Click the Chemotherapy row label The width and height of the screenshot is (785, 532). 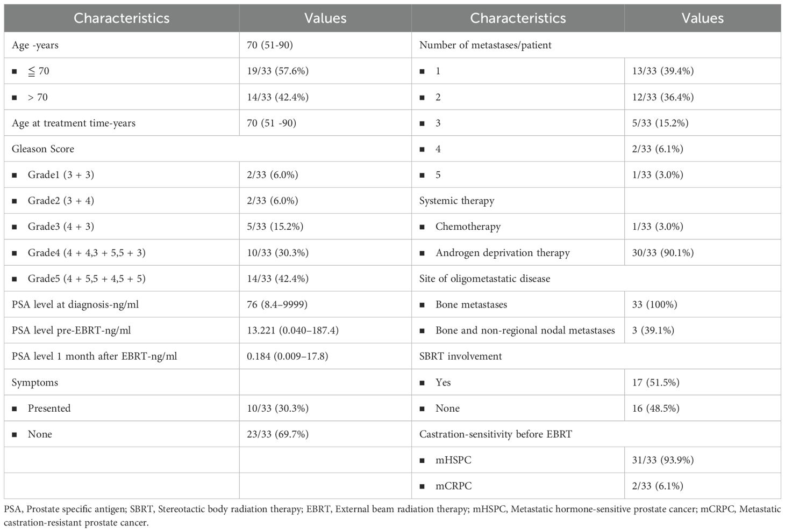[468, 227]
